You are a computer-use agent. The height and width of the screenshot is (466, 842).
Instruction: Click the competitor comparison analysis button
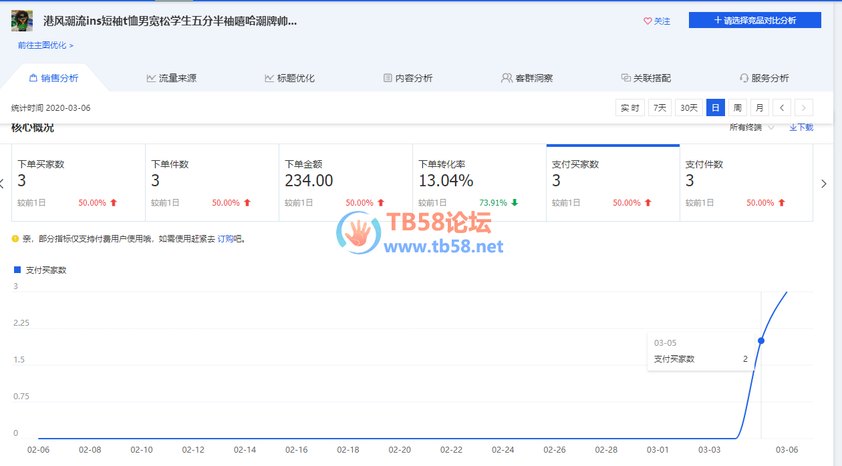(x=754, y=20)
